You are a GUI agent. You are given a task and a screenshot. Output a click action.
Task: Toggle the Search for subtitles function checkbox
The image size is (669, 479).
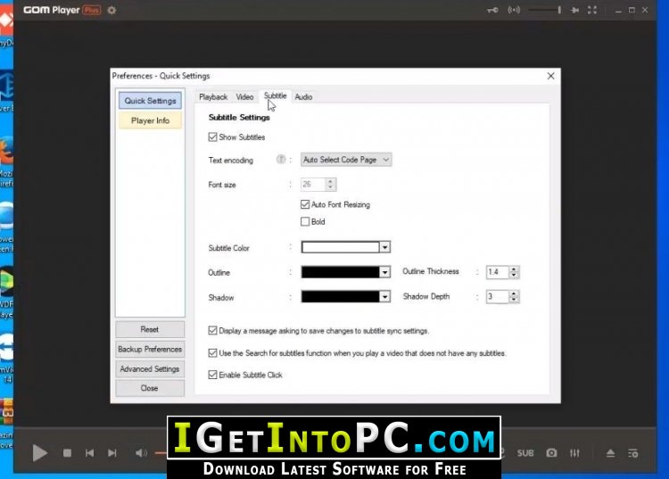[212, 352]
